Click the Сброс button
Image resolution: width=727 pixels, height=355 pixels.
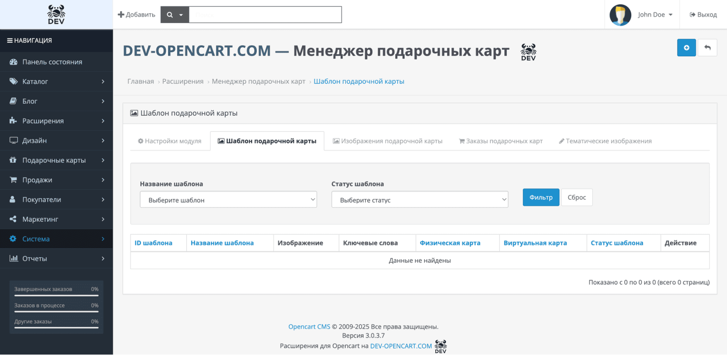[x=577, y=197]
